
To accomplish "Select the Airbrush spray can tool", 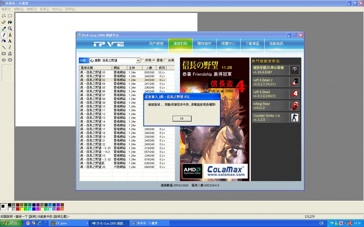I will pyautogui.click(x=4, y=41).
